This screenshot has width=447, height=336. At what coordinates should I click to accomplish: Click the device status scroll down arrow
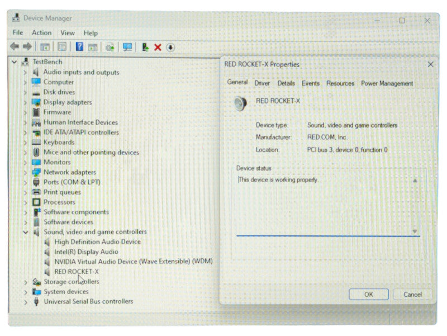[x=415, y=231]
